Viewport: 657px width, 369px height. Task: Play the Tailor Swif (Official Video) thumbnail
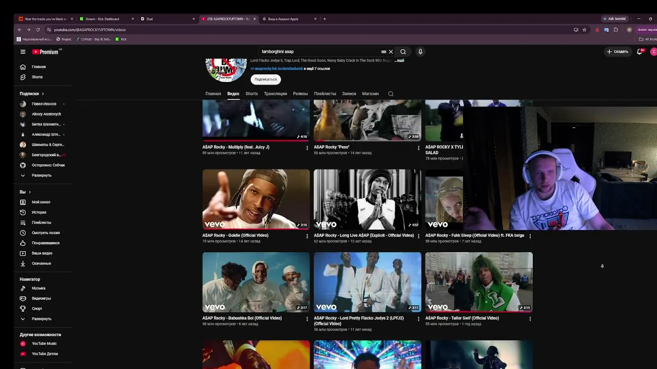tap(479, 282)
